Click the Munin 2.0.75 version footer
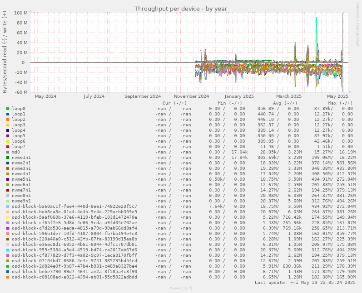Viewport: 362px width, 293px height. point(181,288)
